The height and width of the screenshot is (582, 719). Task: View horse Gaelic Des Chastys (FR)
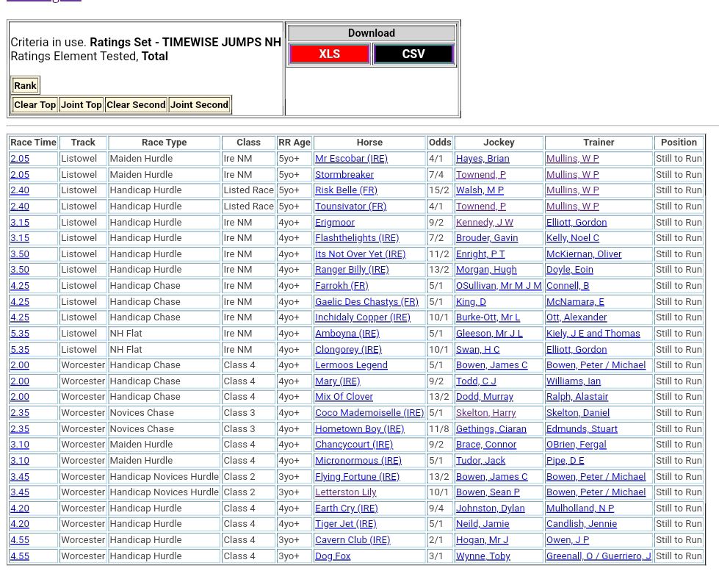(x=366, y=302)
